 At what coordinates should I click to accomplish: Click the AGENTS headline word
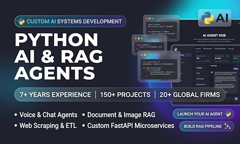point(55,73)
